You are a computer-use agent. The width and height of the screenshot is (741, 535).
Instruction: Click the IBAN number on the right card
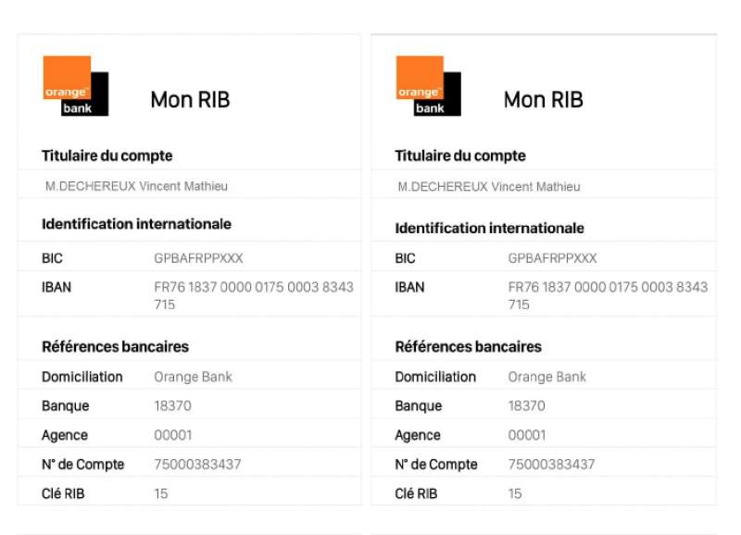pyautogui.click(x=607, y=295)
